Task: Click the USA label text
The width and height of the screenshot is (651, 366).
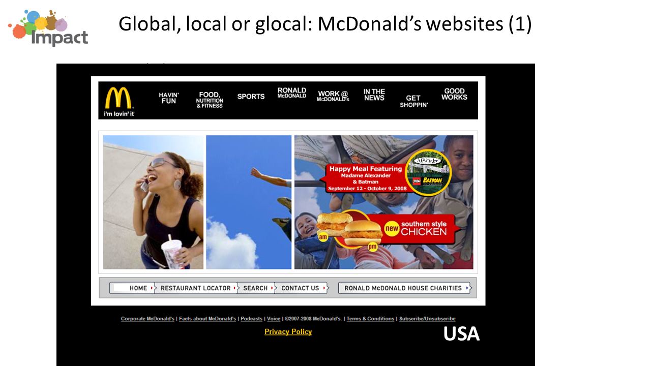Action: click(461, 334)
